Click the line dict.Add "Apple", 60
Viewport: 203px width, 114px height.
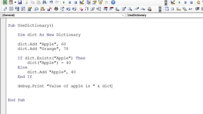(x=42, y=44)
